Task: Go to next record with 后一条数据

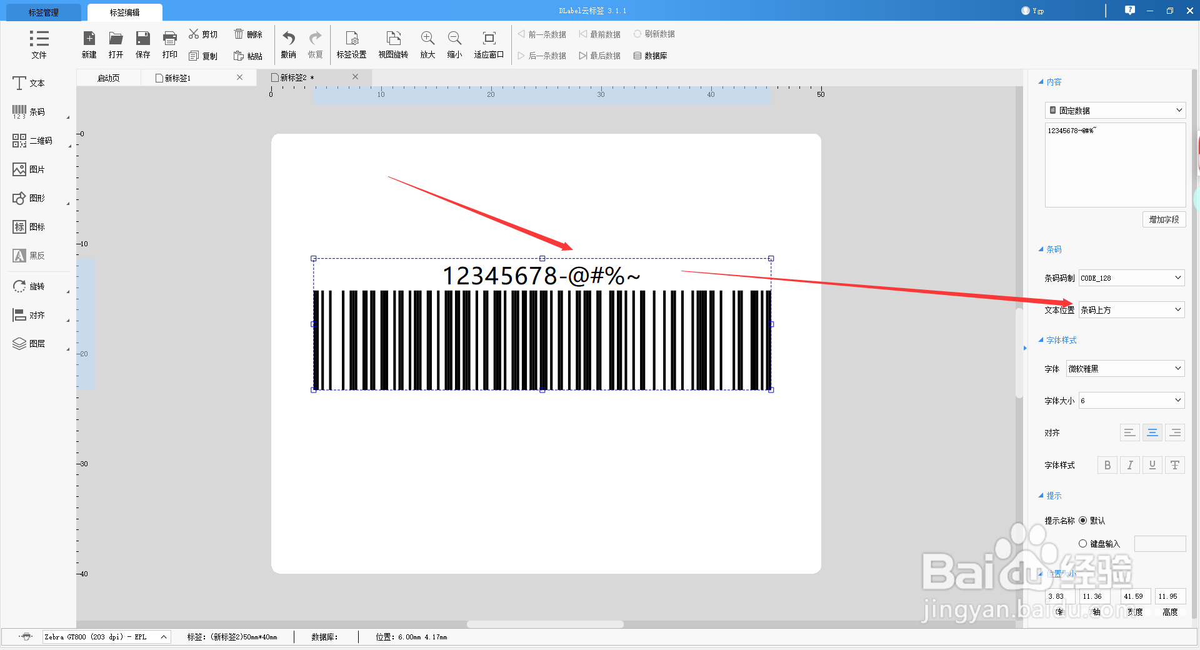Action: point(542,56)
